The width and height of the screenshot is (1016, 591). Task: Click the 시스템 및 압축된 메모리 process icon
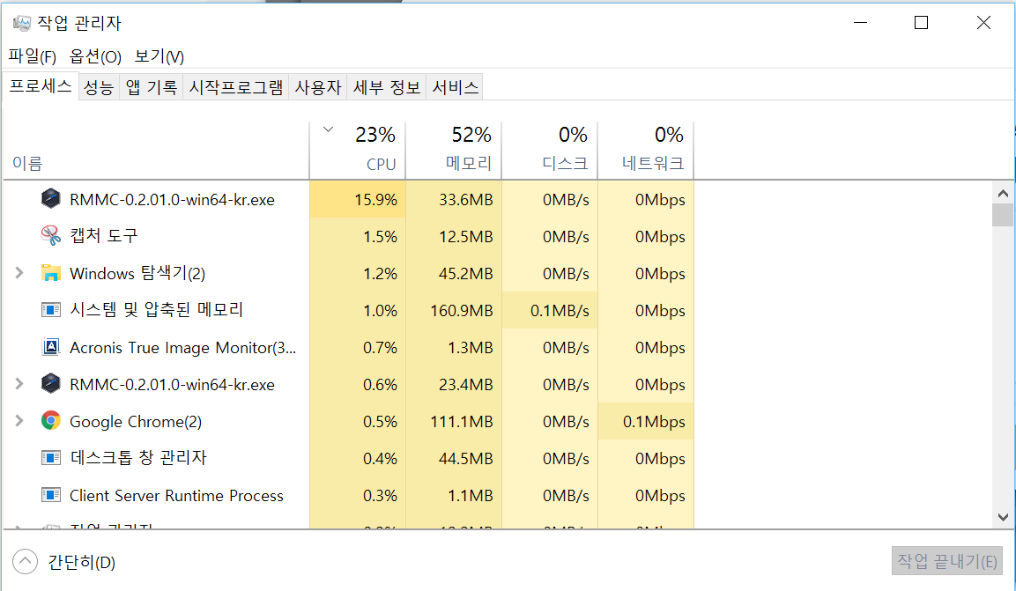click(51, 310)
